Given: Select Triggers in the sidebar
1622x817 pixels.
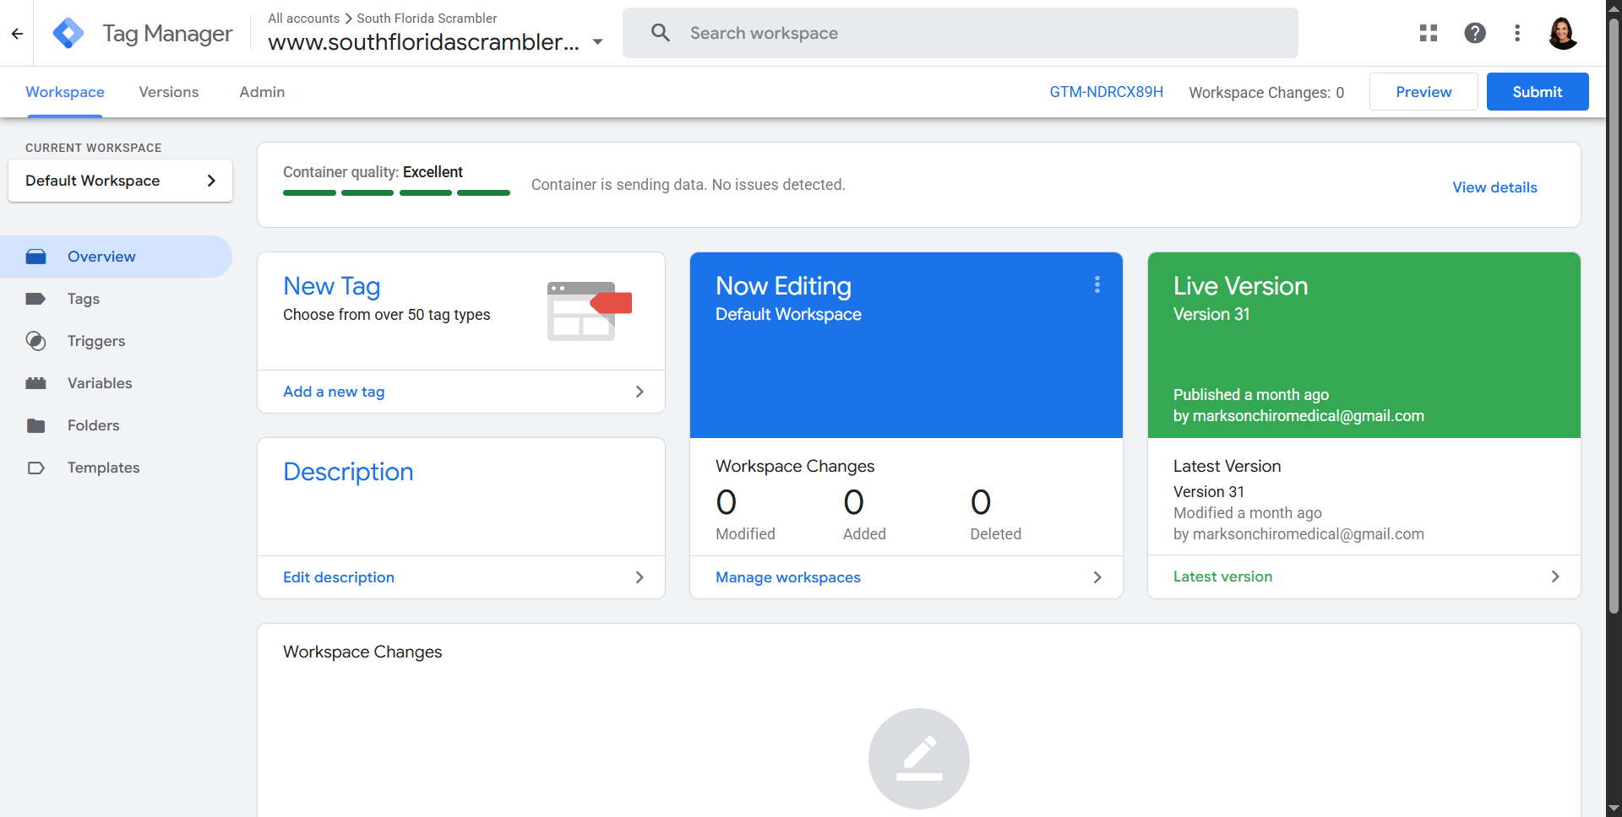Looking at the screenshot, I should tap(116, 341).
